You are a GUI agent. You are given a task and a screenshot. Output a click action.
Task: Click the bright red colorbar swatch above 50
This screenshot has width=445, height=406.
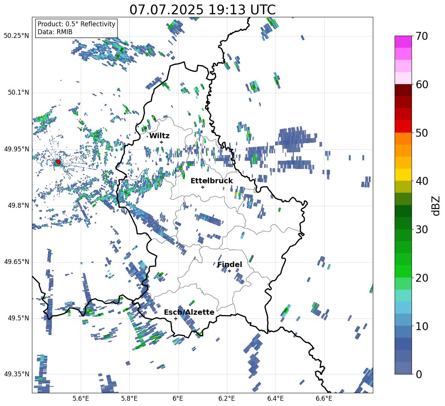pyautogui.click(x=403, y=127)
